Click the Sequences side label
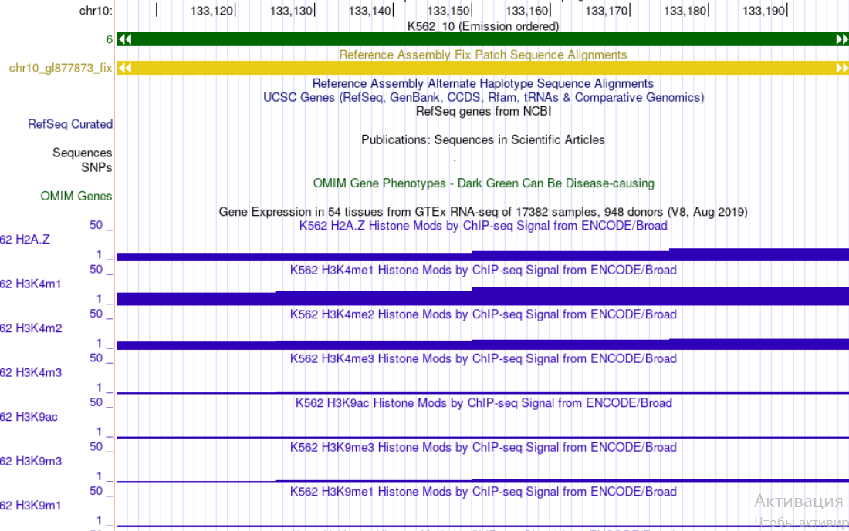Screen dimensions: 849x531 [x=83, y=153]
